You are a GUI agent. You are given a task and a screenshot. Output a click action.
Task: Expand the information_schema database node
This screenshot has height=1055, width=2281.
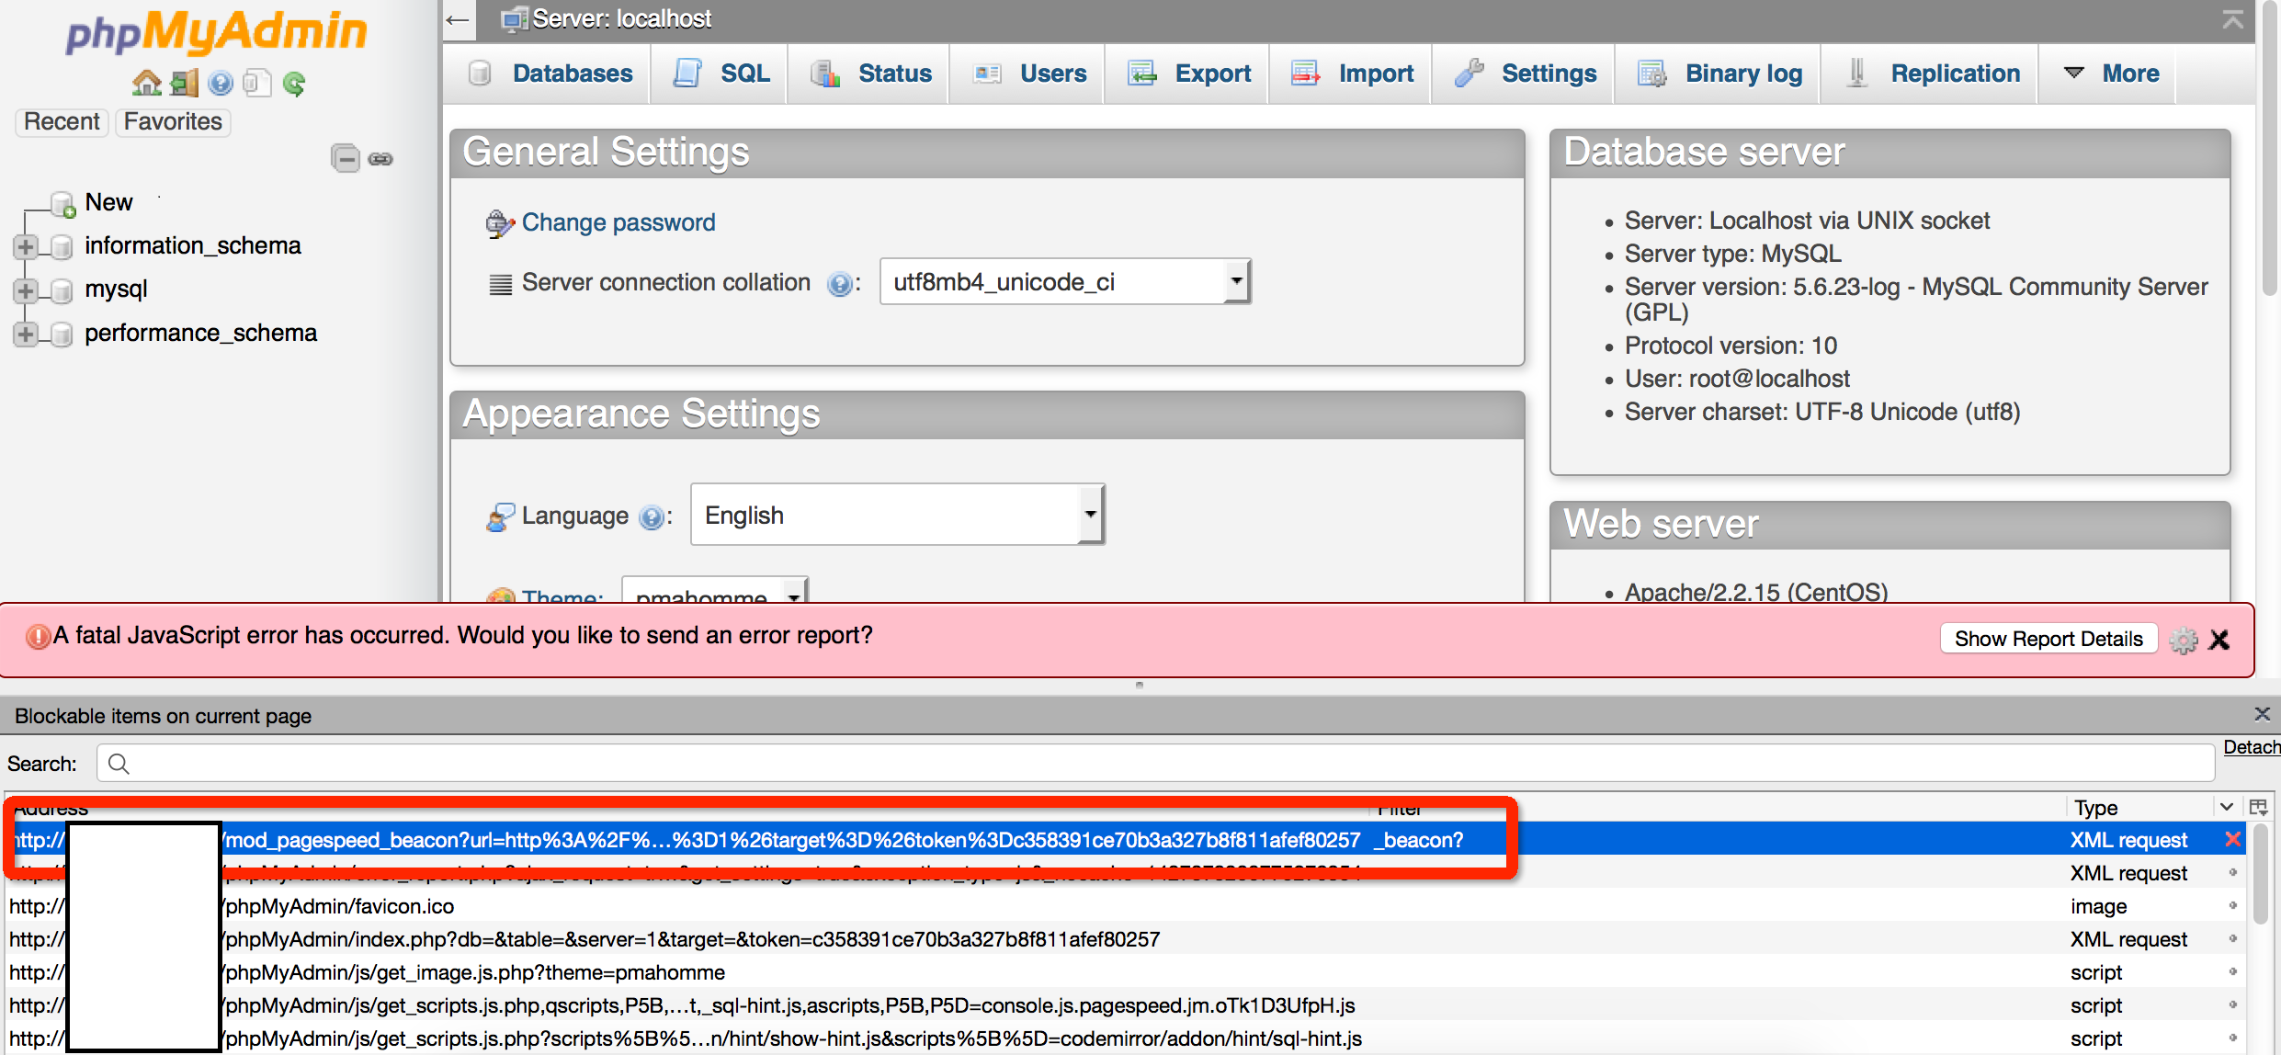[x=26, y=246]
